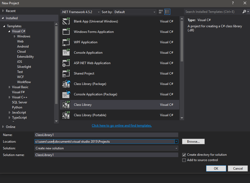Viewport: 250px width, 183px height.
Task: Click the WPF Application template icon
Action: coord(66,42)
